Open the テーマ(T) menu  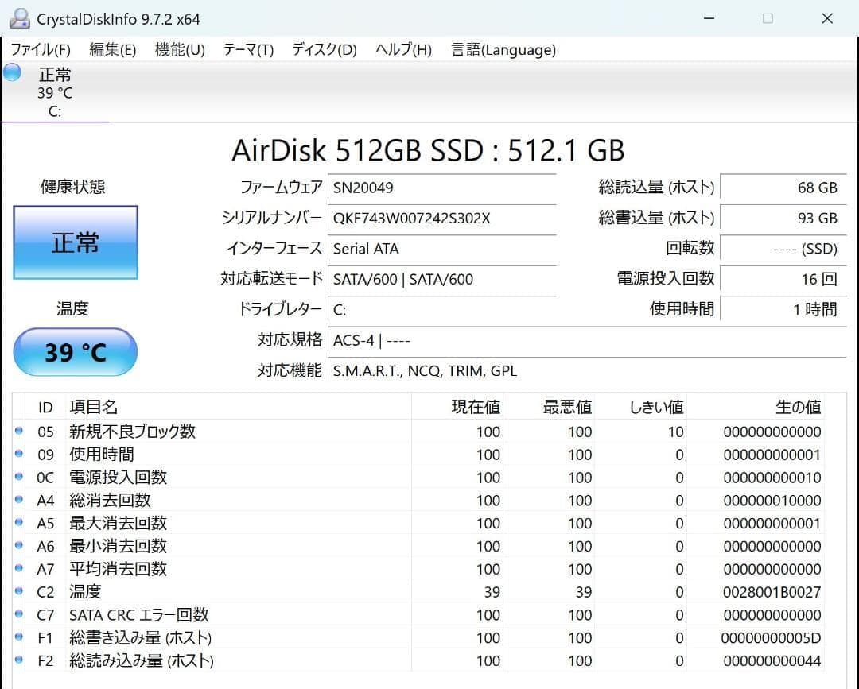click(249, 50)
